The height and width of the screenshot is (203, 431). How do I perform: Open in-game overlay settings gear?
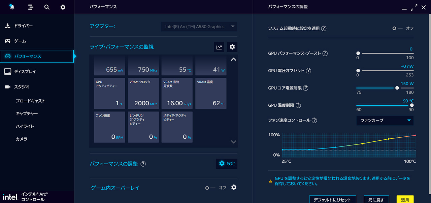pos(234,187)
